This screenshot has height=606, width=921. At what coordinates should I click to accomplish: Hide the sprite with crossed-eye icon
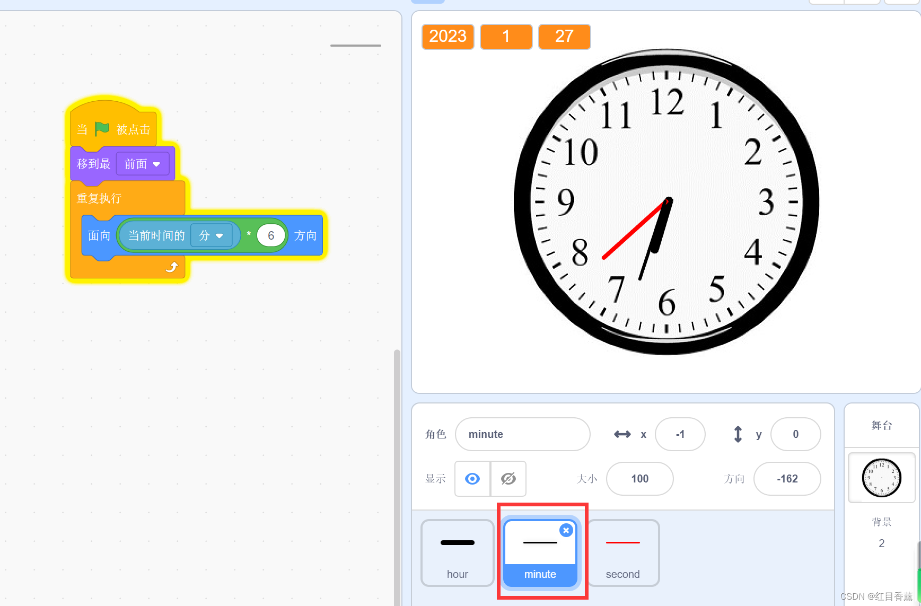coord(508,479)
